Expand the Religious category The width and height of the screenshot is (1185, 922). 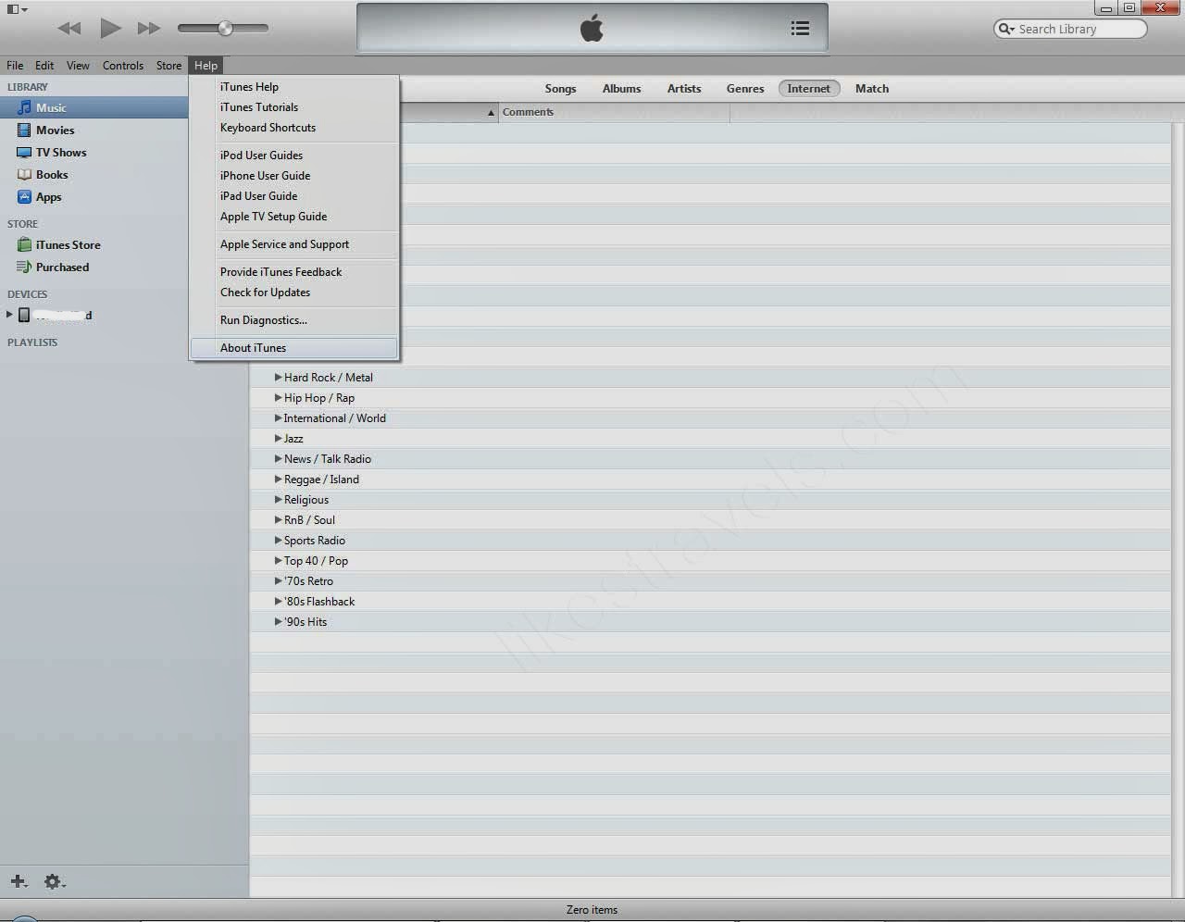(x=278, y=499)
